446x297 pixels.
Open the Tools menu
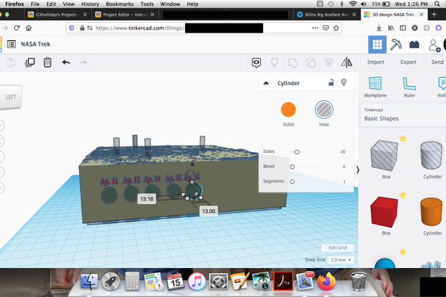tap(147, 4)
